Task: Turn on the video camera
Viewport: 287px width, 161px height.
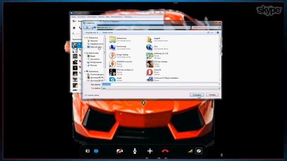Action: point(120,151)
